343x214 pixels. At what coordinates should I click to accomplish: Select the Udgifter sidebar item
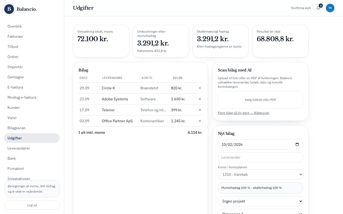tap(32, 138)
